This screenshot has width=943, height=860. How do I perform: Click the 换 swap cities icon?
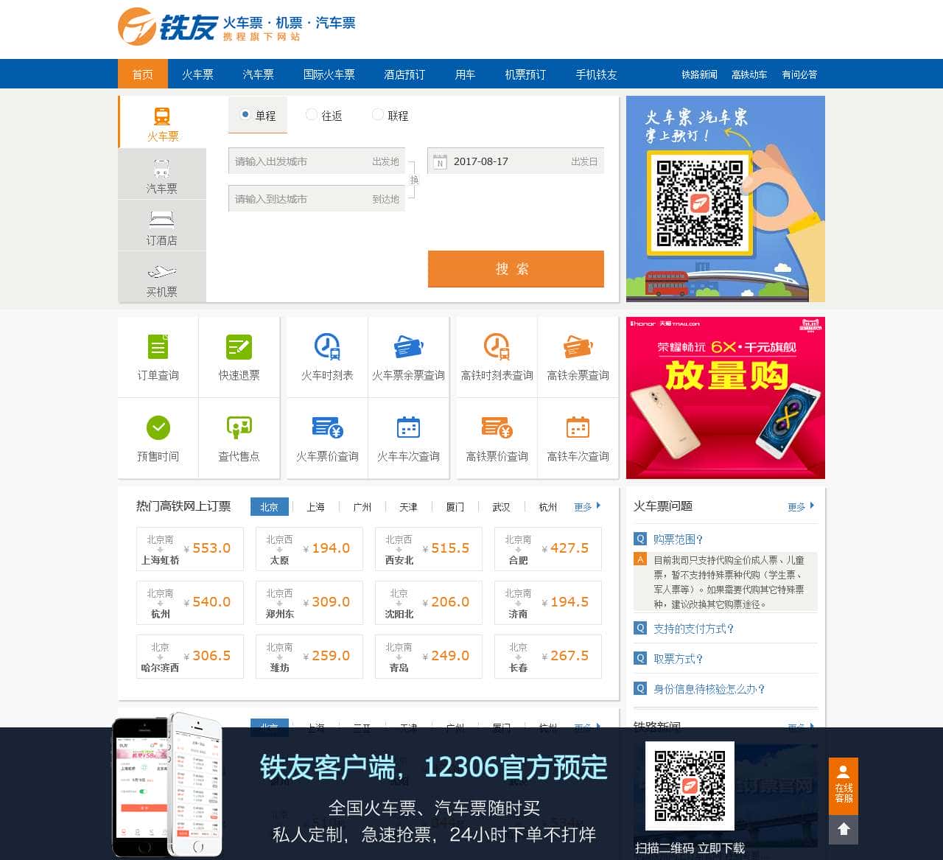click(414, 180)
